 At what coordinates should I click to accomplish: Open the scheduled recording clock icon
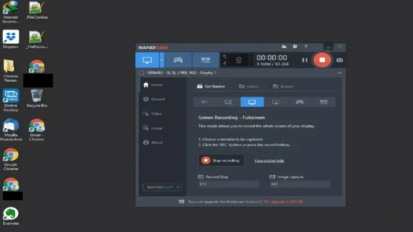point(295,47)
